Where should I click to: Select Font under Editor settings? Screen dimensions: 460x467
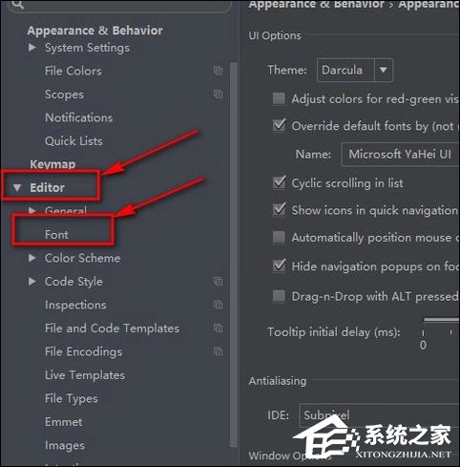[56, 235]
